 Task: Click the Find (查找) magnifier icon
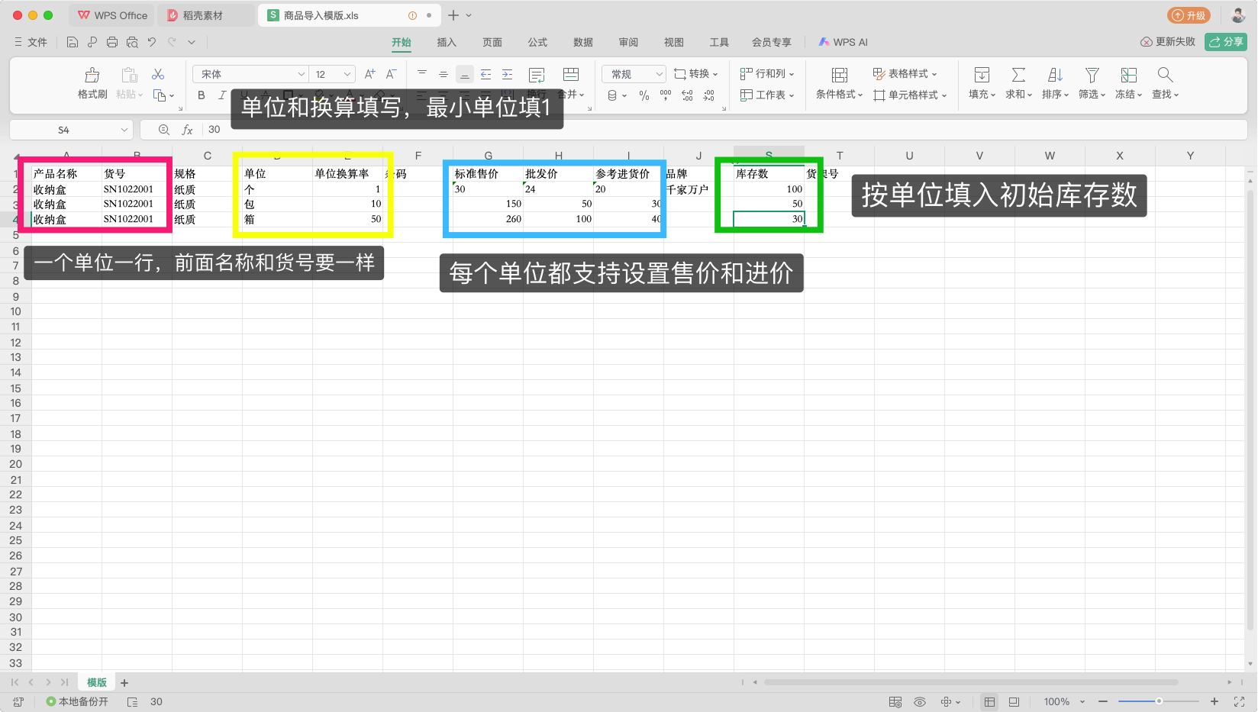click(x=1164, y=75)
